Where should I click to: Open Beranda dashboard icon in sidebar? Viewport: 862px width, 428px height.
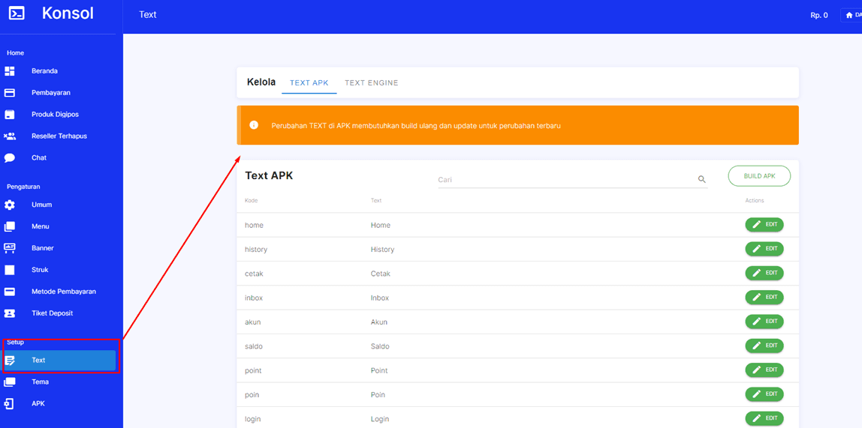click(10, 71)
